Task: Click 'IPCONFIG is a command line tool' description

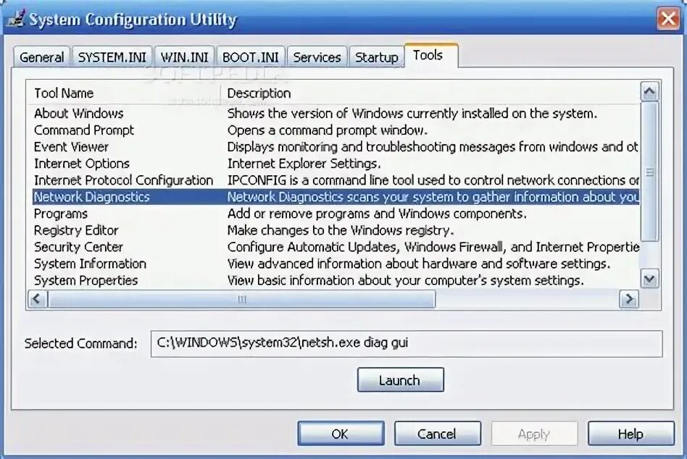Action: pos(433,180)
